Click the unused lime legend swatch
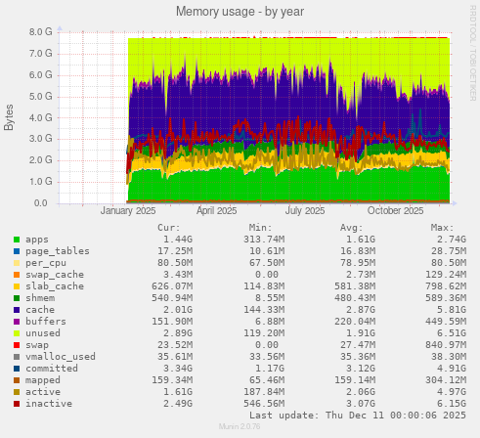Screen dimensions: 480x438 point(17,333)
